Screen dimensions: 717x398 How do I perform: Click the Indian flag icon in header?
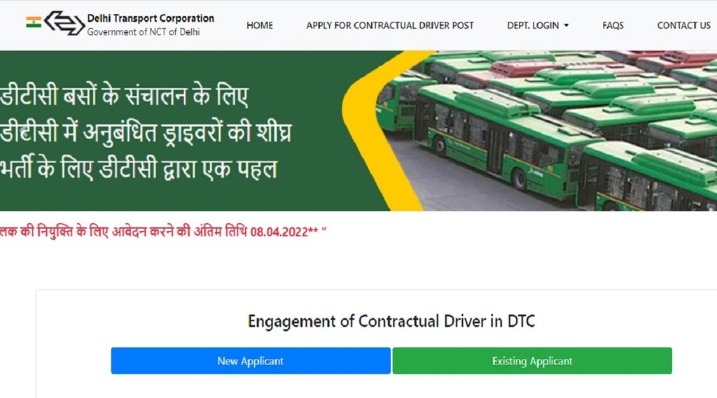pos(34,22)
